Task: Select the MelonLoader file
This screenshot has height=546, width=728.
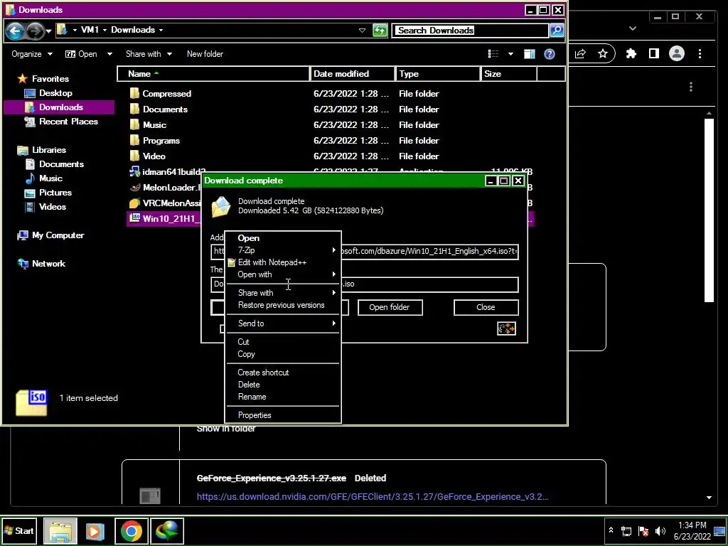Action: pyautogui.click(x=166, y=188)
